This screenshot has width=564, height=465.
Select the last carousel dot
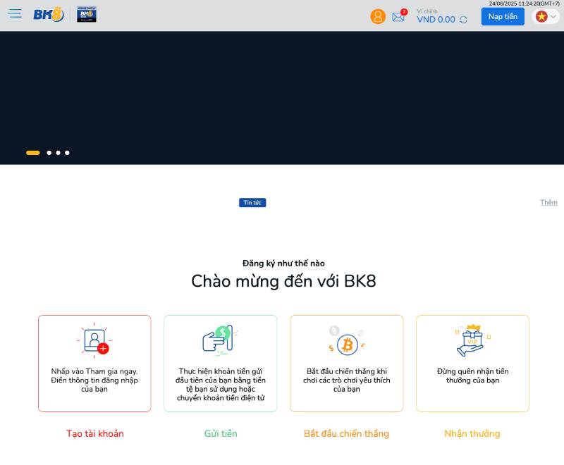point(67,152)
